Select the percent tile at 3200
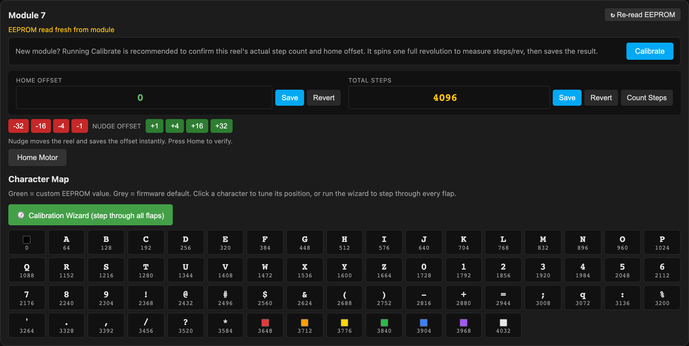689x346 pixels. point(662,298)
